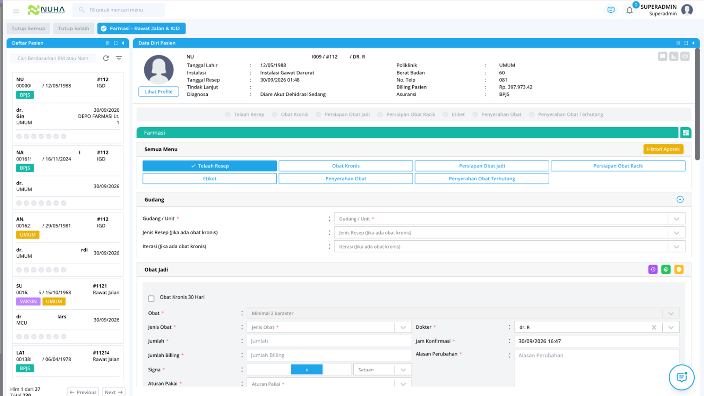Maximize the Data Diri Pasien panel
This screenshot has height=396, width=704.
coord(686,43)
